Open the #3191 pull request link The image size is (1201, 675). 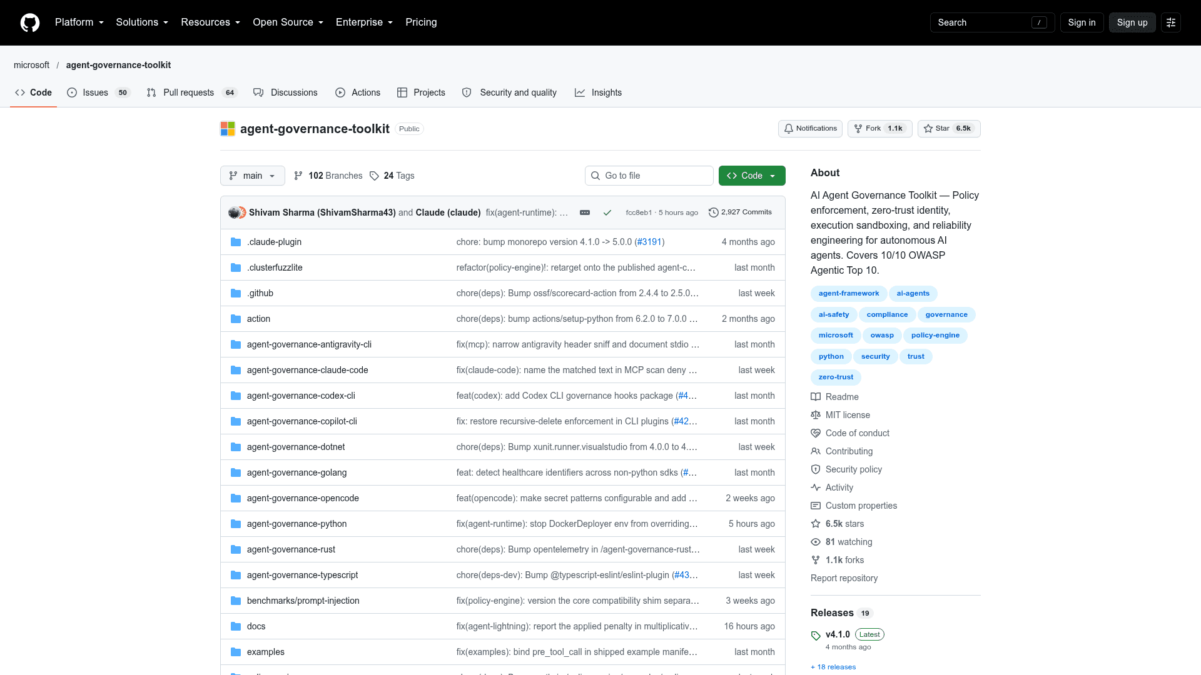tap(649, 242)
